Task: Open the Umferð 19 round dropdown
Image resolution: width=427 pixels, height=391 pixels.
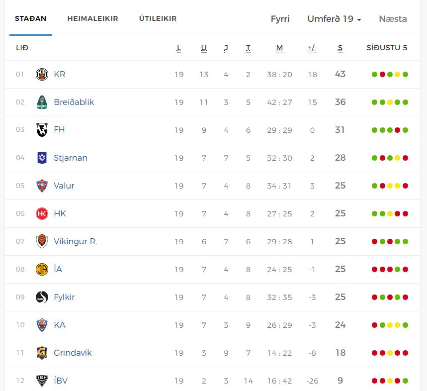Action: pos(334,19)
